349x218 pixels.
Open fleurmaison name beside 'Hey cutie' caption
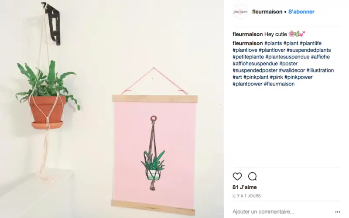point(247,34)
